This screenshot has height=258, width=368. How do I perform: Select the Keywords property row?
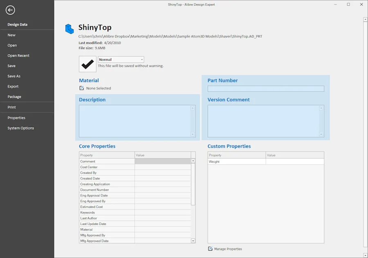tap(135, 212)
